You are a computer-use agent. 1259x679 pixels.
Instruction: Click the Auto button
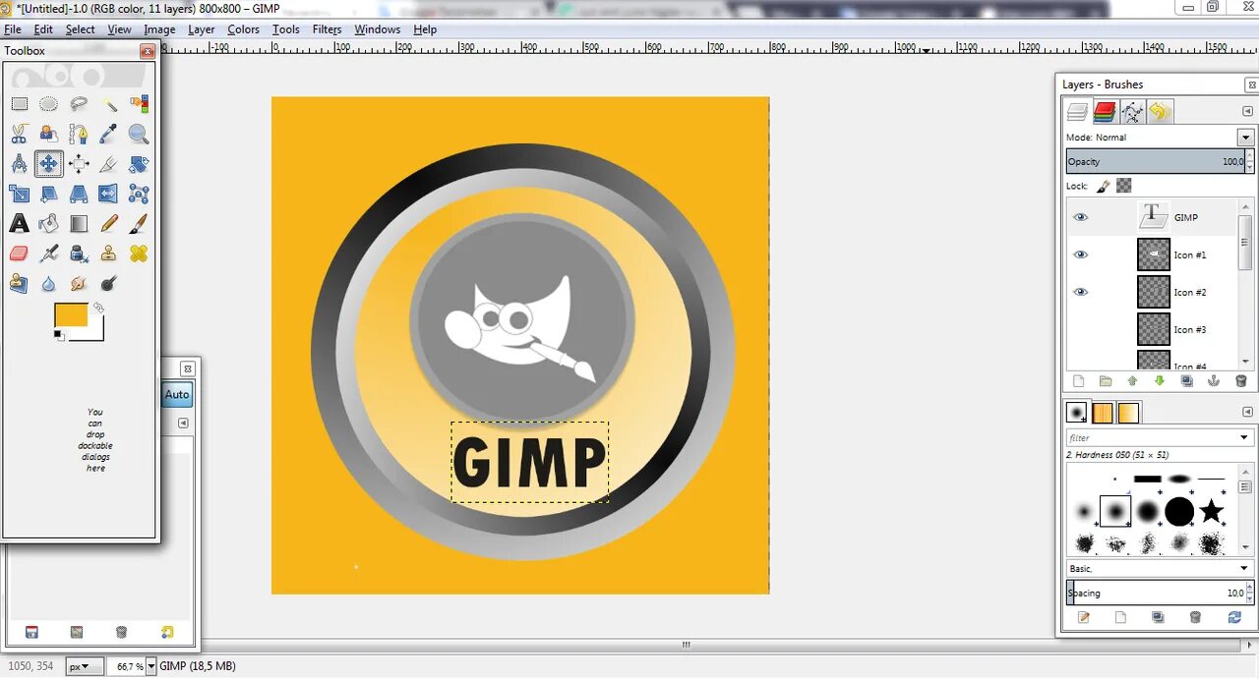click(x=177, y=395)
